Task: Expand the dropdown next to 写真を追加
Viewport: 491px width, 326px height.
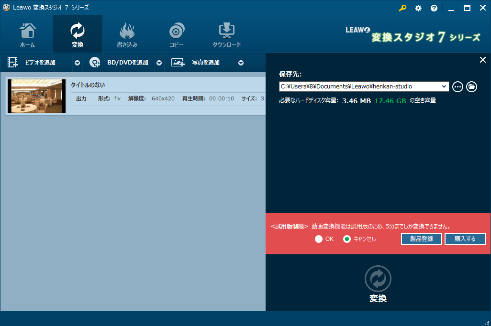Action: pyautogui.click(x=241, y=62)
